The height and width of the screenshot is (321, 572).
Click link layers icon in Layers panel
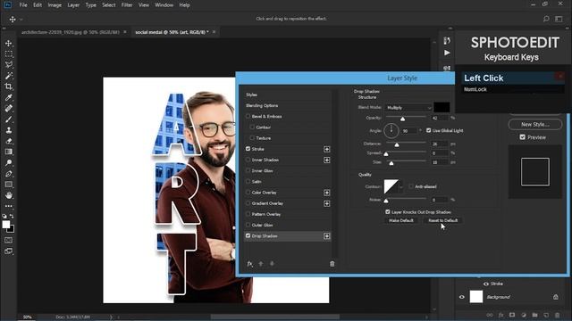[x=490, y=315]
